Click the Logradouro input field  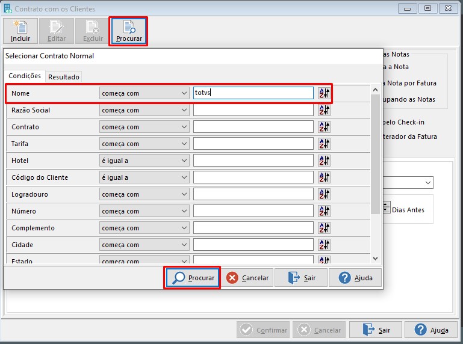pos(253,194)
